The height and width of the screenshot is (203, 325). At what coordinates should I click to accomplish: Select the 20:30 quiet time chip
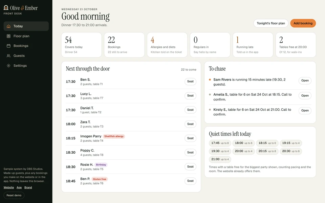[x=291, y=151]
